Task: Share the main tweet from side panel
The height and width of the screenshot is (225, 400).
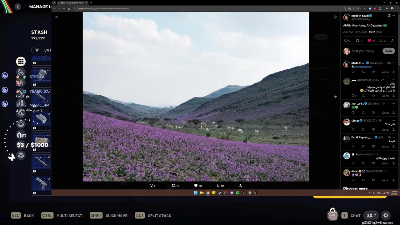Action: [x=392, y=41]
